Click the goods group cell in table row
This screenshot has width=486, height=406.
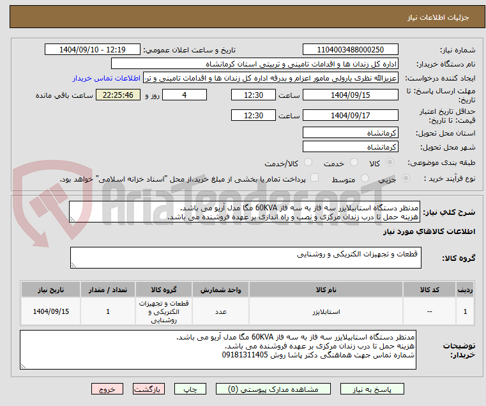point(163,311)
